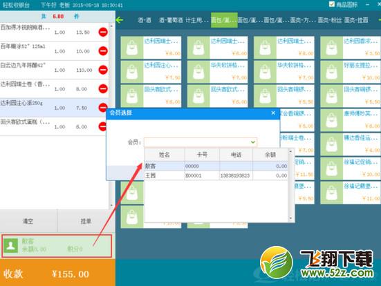Click the 清空 button

pyautogui.click(x=28, y=221)
